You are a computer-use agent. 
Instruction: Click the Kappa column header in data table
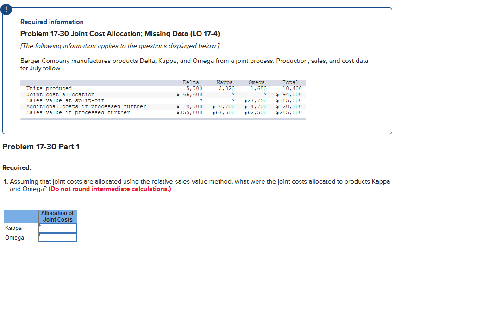coord(225,82)
